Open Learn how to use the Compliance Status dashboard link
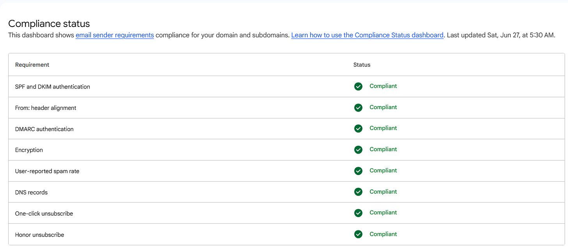The image size is (568, 251). pos(367,35)
